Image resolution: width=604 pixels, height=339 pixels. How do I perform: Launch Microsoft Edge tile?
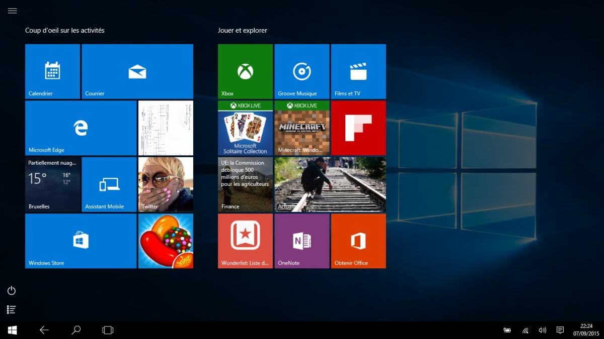(x=81, y=128)
